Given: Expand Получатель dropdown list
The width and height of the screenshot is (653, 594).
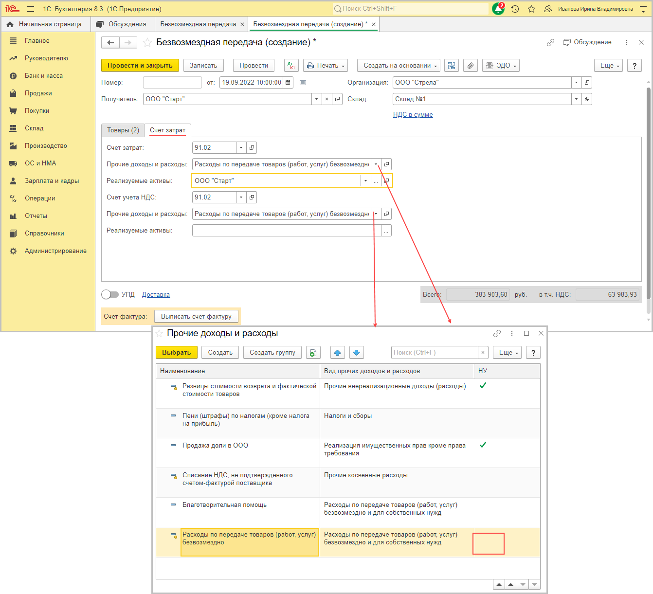Looking at the screenshot, I should click(x=316, y=99).
